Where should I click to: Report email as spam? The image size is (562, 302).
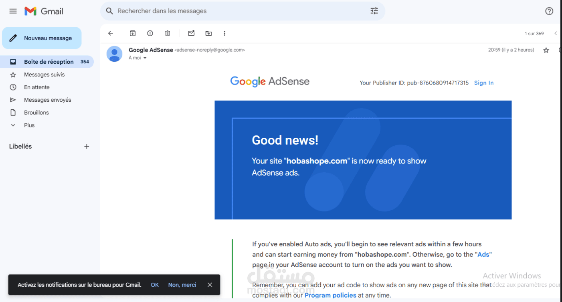[x=150, y=33]
